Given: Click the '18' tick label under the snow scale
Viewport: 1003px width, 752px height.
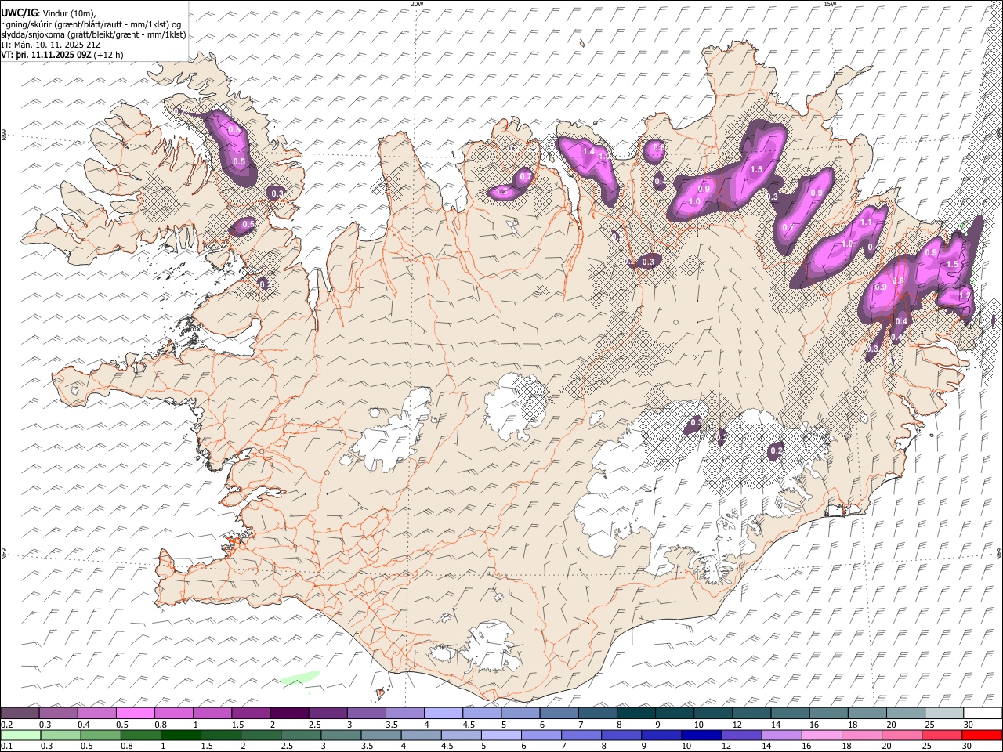Looking at the screenshot, I should 853,725.
